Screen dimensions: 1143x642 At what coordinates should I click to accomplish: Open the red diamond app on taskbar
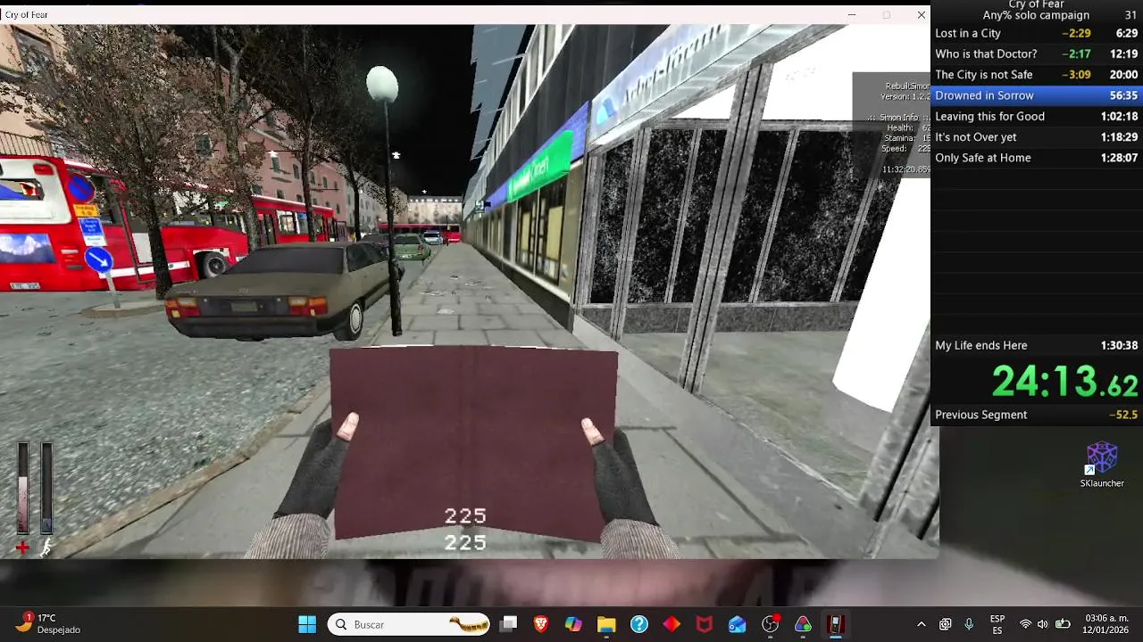tap(672, 624)
